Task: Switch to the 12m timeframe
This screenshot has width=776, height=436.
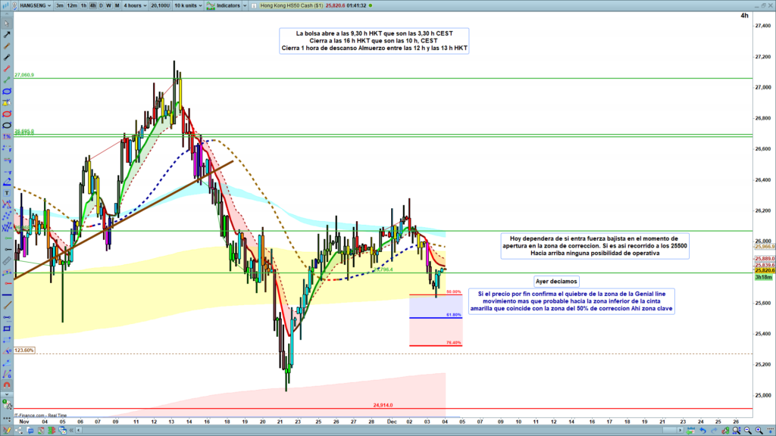Action: (x=71, y=5)
